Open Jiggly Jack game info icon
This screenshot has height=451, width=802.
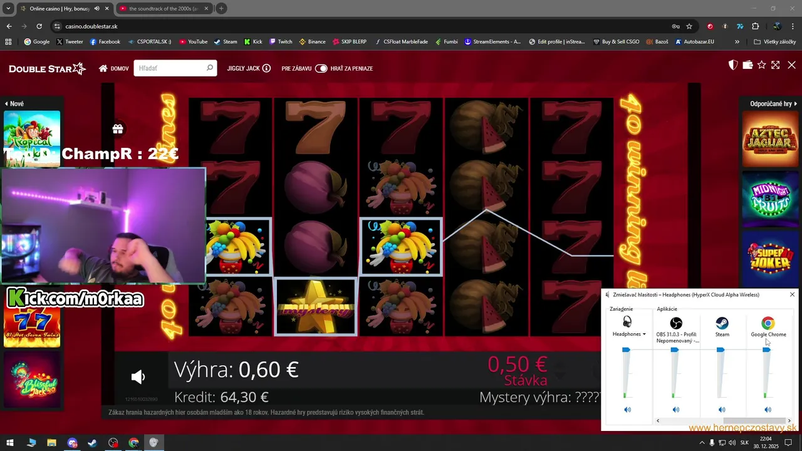click(266, 68)
